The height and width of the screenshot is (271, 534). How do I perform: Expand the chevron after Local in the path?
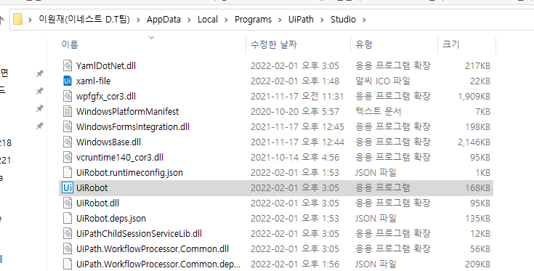coord(226,20)
